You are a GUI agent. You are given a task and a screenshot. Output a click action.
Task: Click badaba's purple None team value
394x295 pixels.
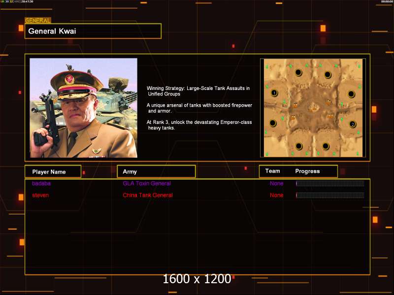276,183
